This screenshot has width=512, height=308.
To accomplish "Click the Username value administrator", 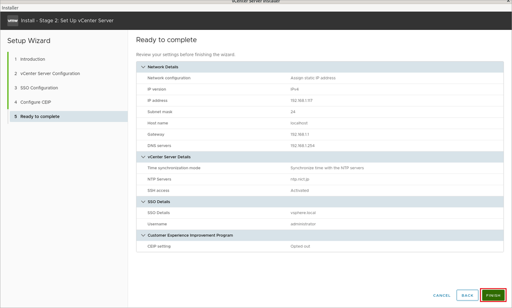I will pyautogui.click(x=303, y=224).
